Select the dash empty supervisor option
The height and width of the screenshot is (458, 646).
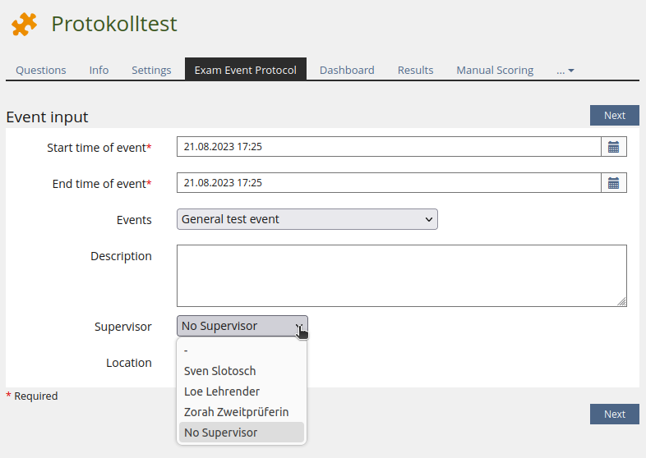tap(187, 350)
